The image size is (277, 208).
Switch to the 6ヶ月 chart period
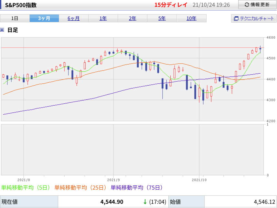(74, 18)
